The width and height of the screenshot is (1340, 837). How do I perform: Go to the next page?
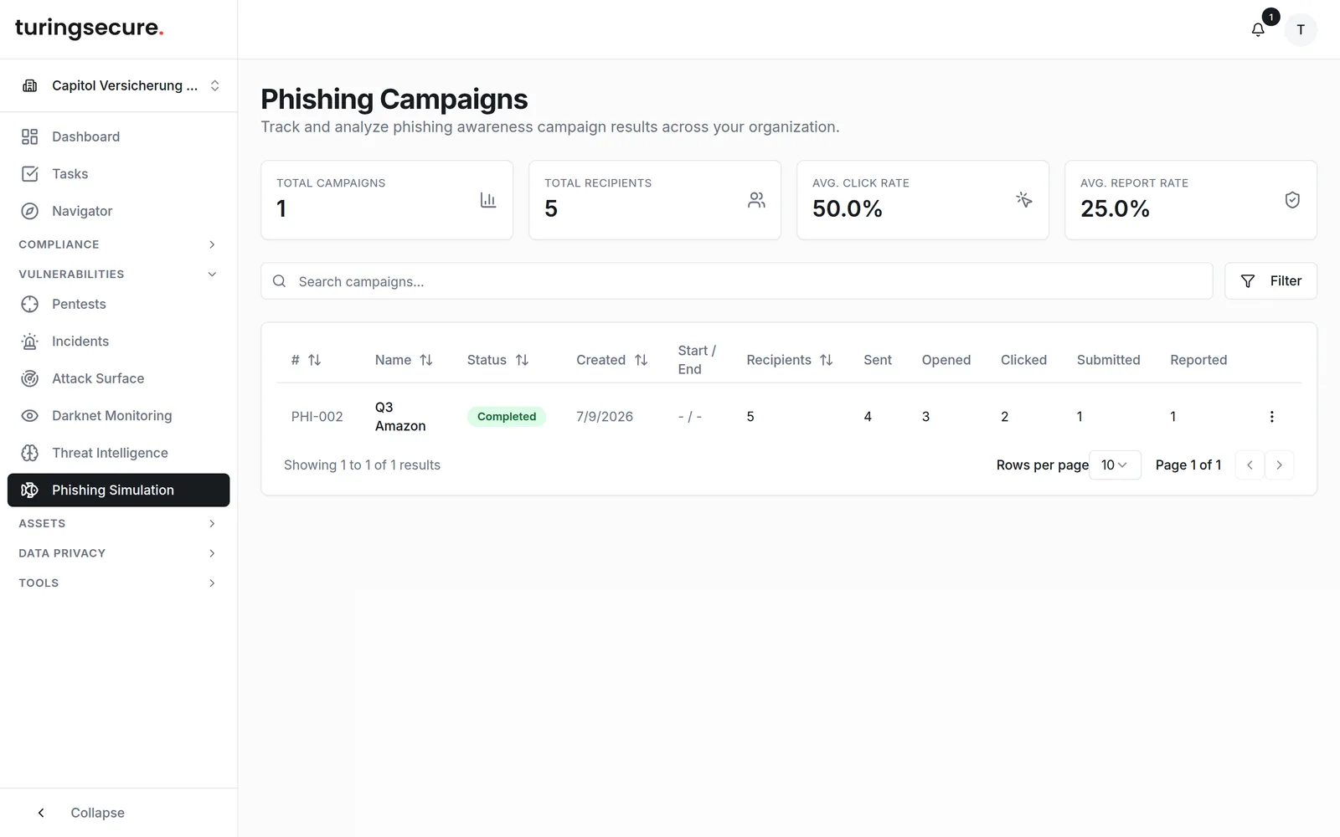tap(1279, 465)
